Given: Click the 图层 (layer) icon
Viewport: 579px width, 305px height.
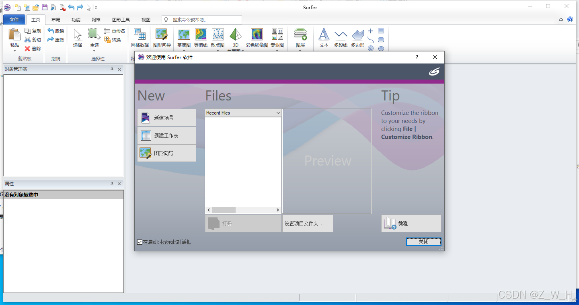Looking at the screenshot, I should click(300, 34).
